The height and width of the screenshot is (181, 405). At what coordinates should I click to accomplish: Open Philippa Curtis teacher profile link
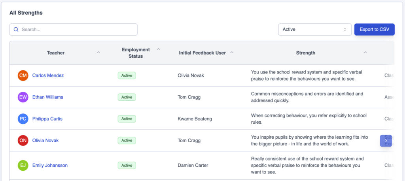pos(47,119)
